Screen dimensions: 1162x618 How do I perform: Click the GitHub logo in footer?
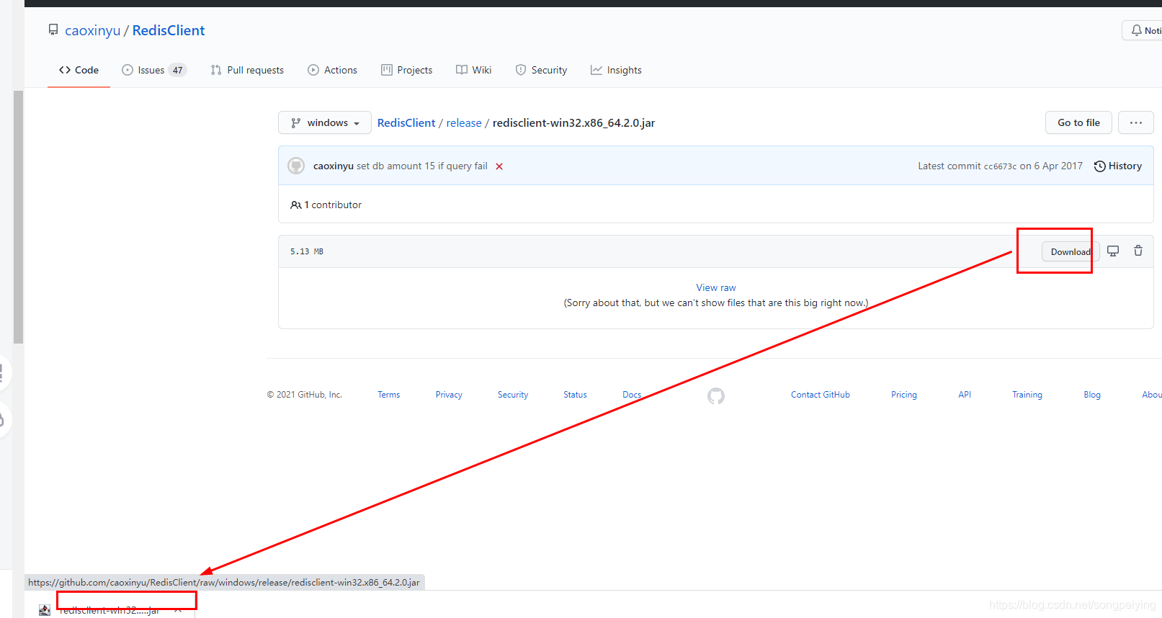coord(716,395)
